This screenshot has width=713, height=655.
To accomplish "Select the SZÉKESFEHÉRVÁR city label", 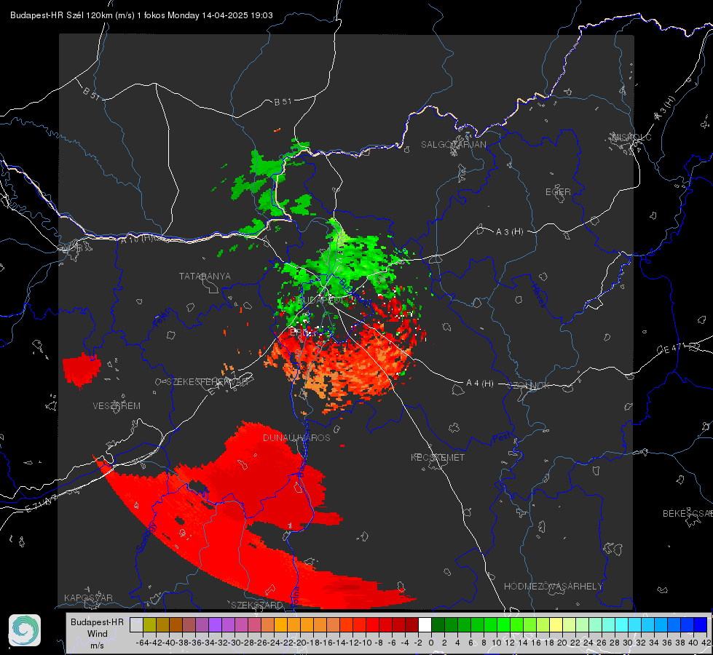I will tap(208, 382).
